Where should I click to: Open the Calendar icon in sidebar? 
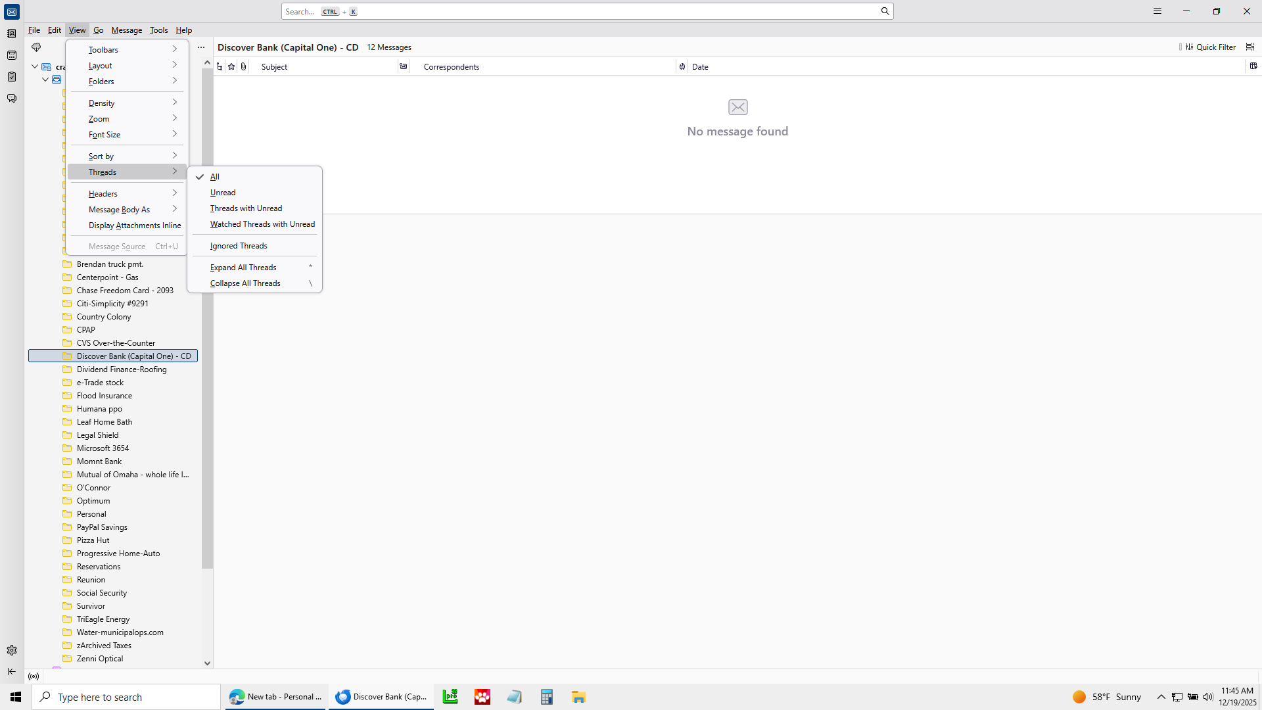tap(12, 55)
